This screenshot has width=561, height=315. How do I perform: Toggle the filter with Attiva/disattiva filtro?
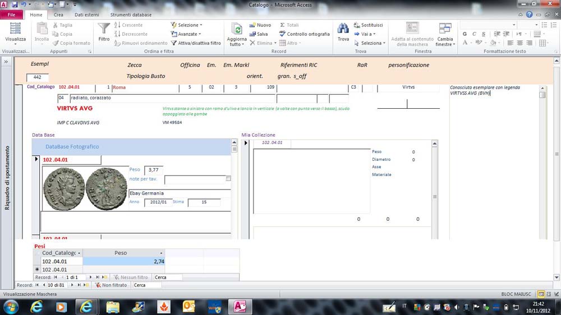click(x=196, y=43)
